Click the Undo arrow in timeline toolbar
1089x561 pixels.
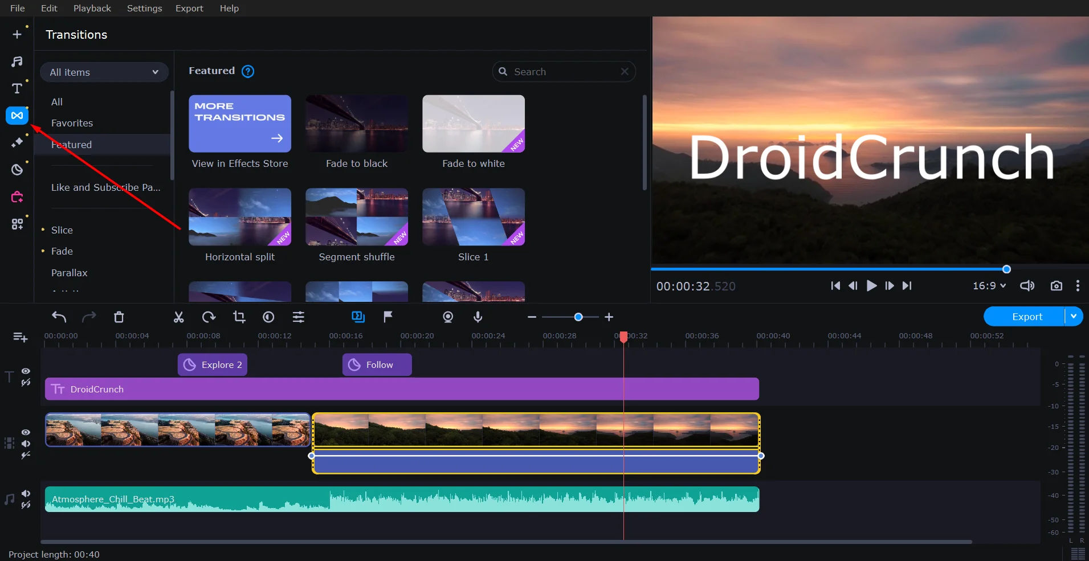coord(59,317)
